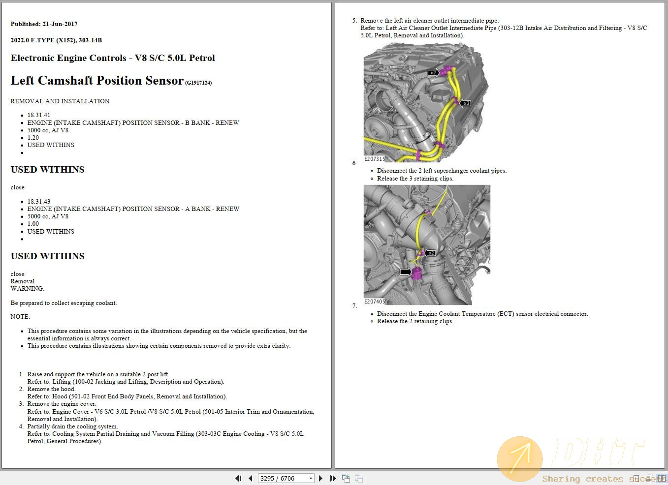The height and width of the screenshot is (485, 668).
Task: Click 'Release the 3 retaining clips.'
Action: [x=415, y=179]
